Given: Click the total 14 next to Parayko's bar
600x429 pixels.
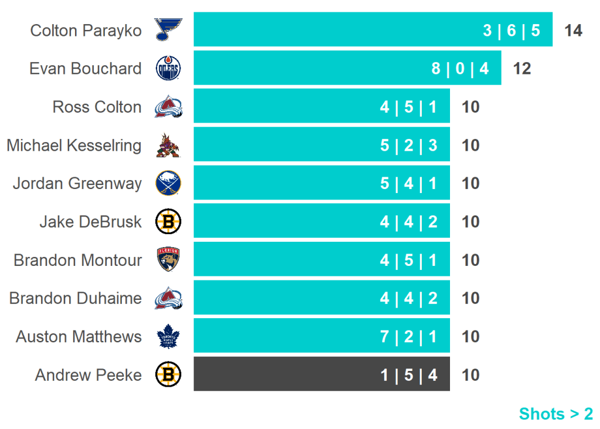Looking at the screenshot, I should click(x=573, y=31).
